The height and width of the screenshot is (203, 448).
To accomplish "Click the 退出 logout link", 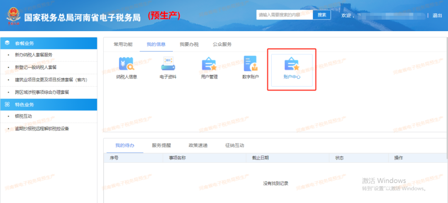I will click(x=437, y=15).
